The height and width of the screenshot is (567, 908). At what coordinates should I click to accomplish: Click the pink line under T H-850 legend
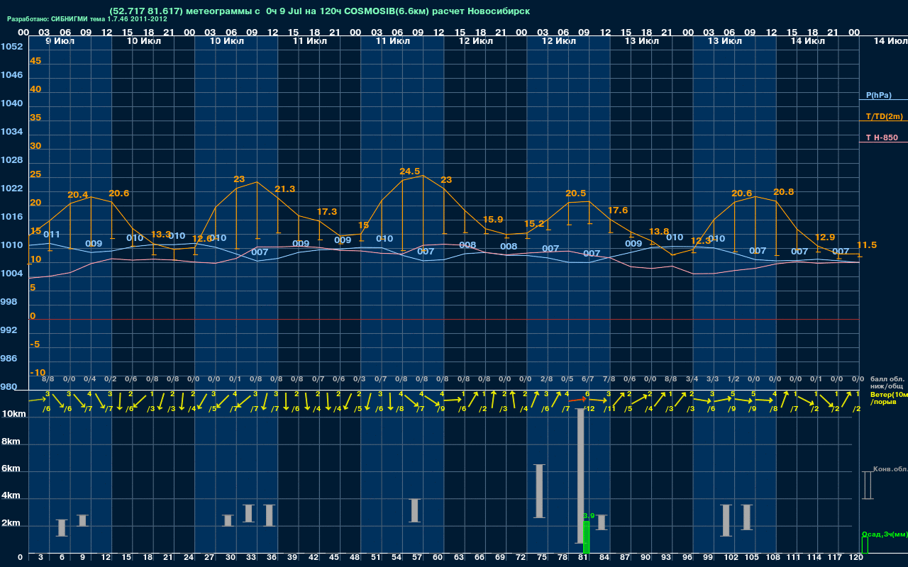[x=883, y=142]
